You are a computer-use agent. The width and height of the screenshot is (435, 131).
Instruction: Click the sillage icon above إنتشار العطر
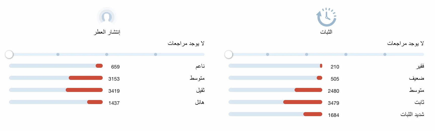(107, 17)
